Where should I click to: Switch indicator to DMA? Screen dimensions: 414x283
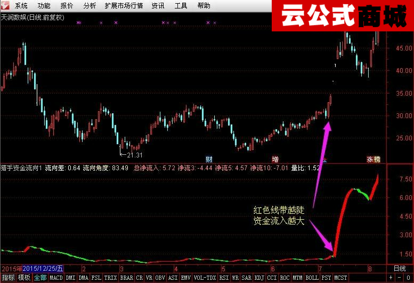[84, 278]
